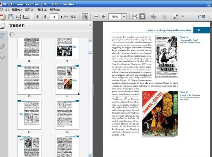Select the page 12 thumbnail
Image resolution: width=212 pixels, height=157 pixels.
click(29, 115)
